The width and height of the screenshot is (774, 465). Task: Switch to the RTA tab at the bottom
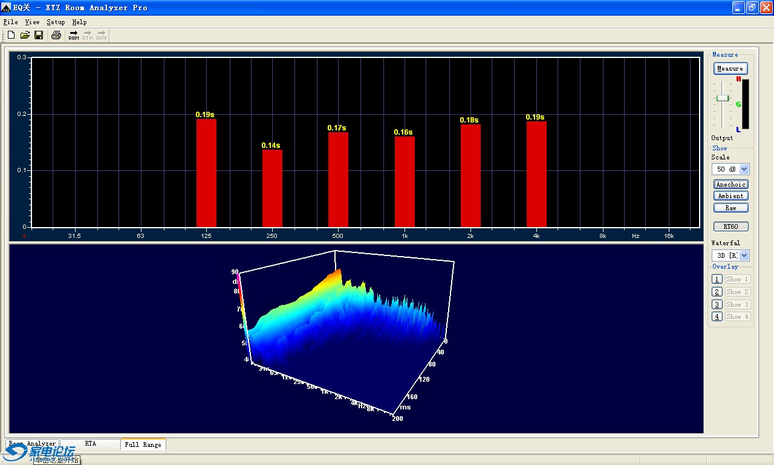pyautogui.click(x=90, y=444)
